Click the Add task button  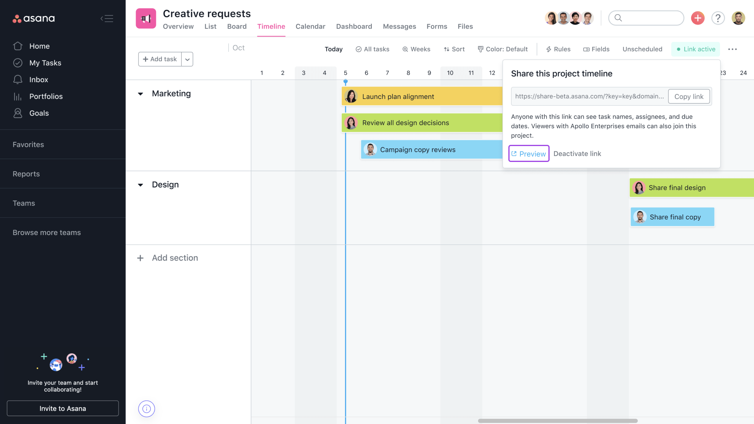click(160, 59)
